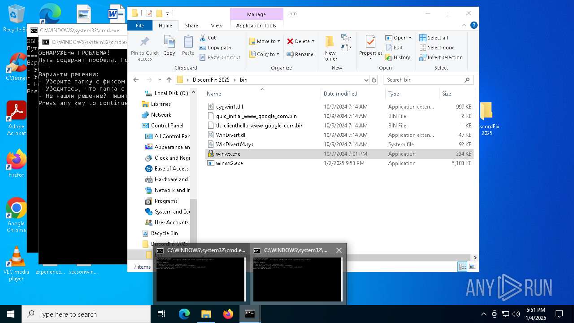Select Network in navigation pane
Screen dimensions: 574x323
pos(161,115)
